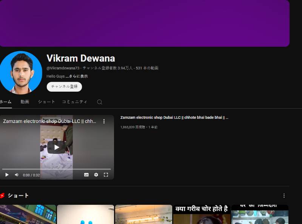
Task: Seek on the video progress bar
Action: point(56,169)
